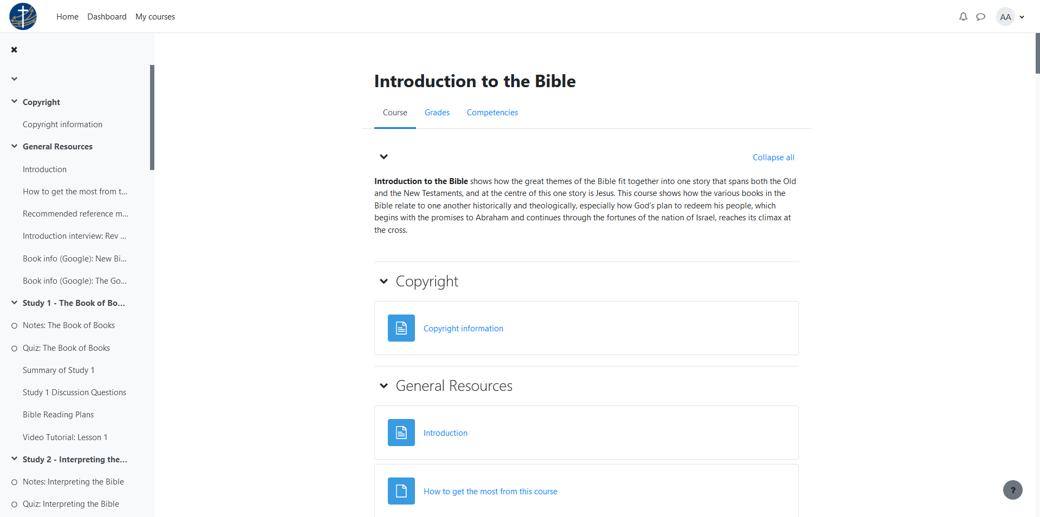
Task: Open the user menu dropdown arrow
Action: coord(1022,17)
